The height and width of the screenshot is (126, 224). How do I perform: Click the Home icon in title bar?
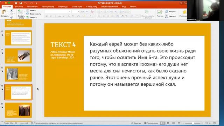click(16, 3)
